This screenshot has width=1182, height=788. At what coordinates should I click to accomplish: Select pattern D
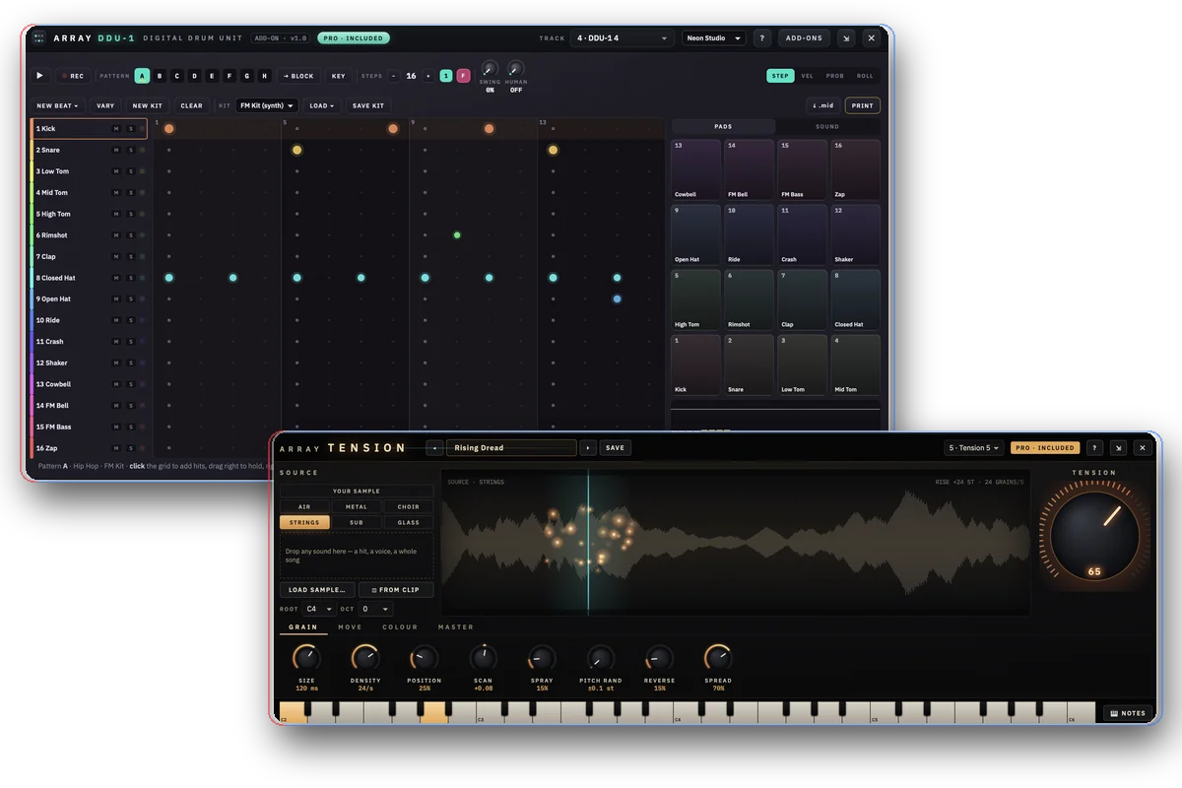point(194,76)
